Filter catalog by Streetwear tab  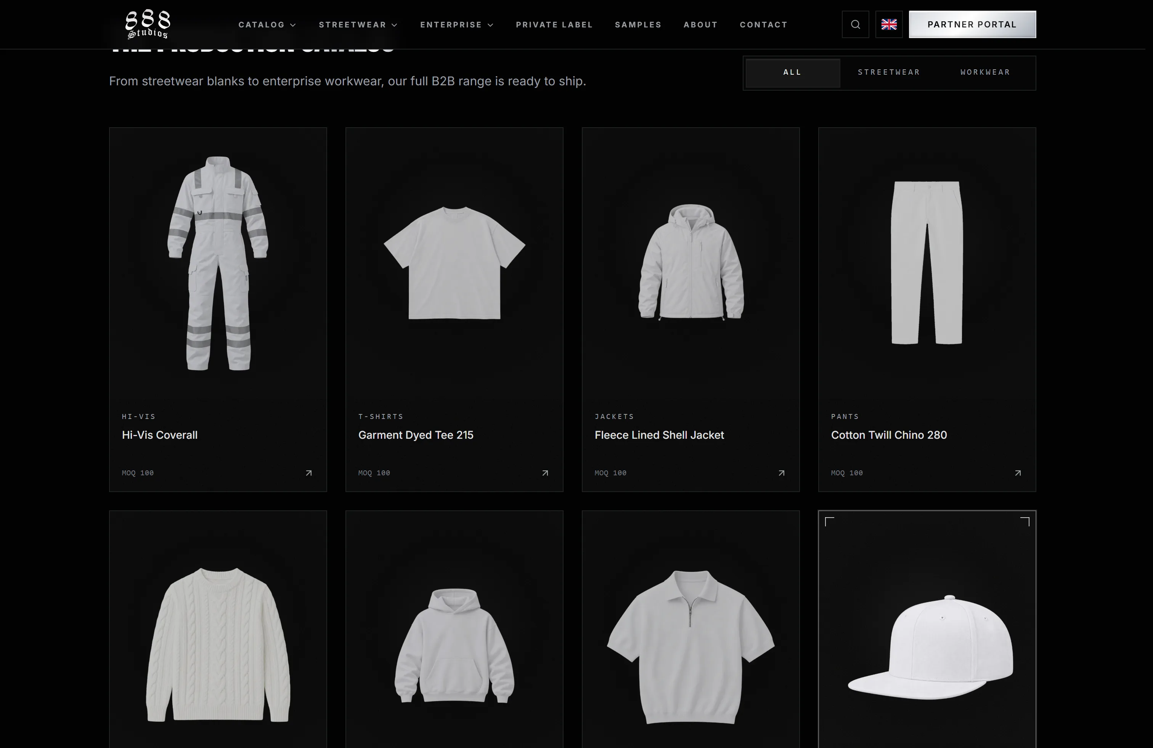click(889, 72)
